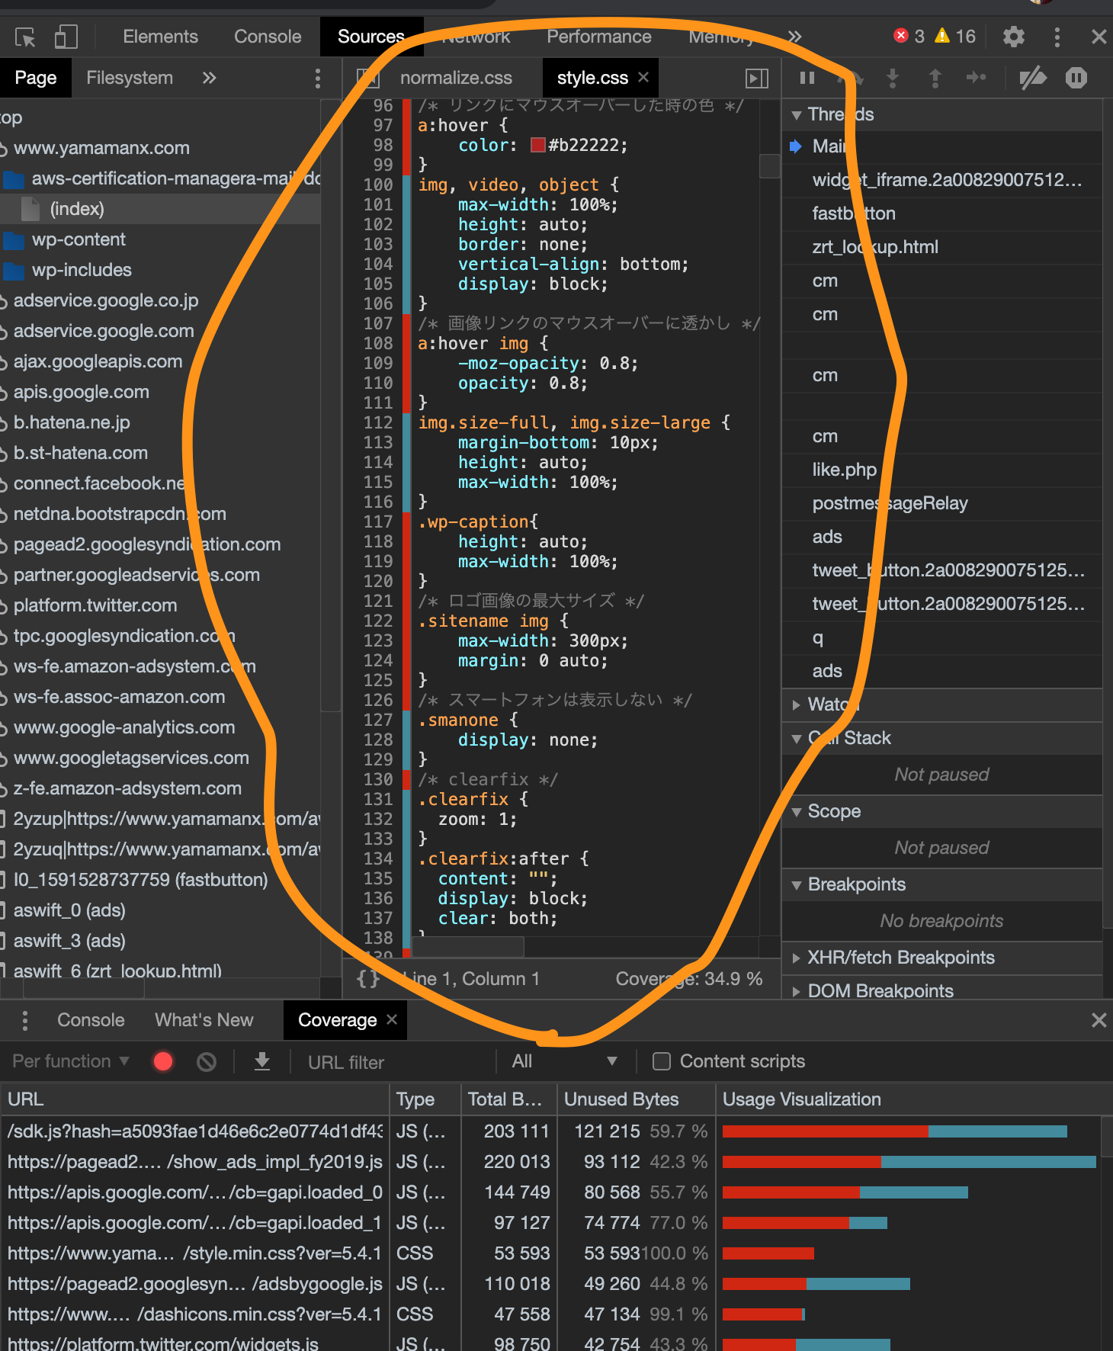Open the Per function dropdown
This screenshot has width=1113, height=1351.
tap(70, 1061)
